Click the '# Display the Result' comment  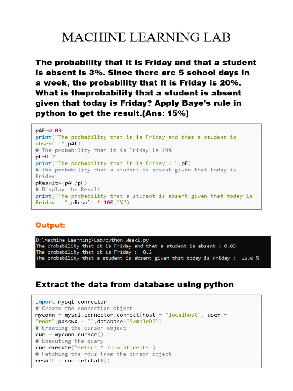pos(68,189)
